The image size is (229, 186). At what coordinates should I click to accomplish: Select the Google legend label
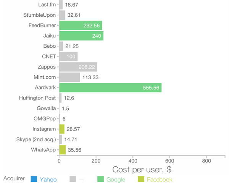116,180
